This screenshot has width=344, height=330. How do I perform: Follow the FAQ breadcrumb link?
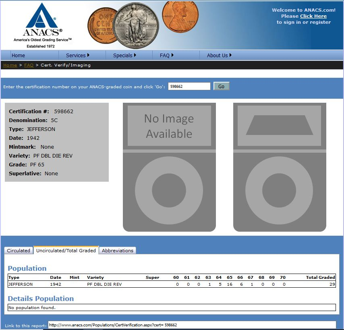(29, 65)
